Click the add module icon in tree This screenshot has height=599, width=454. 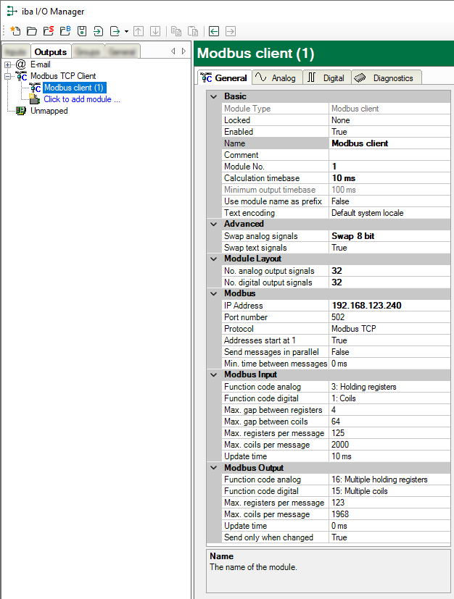35,99
